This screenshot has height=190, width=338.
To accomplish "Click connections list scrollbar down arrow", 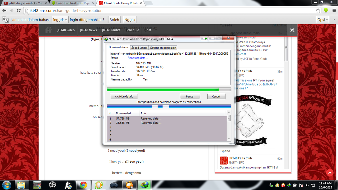I will 229,139.
